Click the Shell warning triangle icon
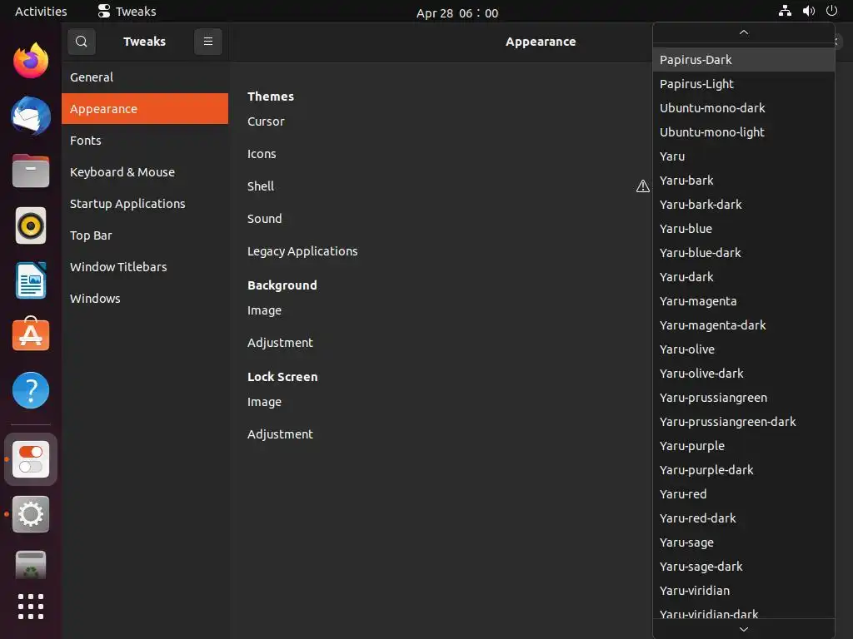 click(x=642, y=186)
